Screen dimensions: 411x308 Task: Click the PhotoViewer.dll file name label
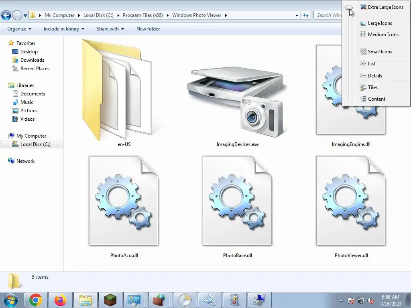click(351, 255)
